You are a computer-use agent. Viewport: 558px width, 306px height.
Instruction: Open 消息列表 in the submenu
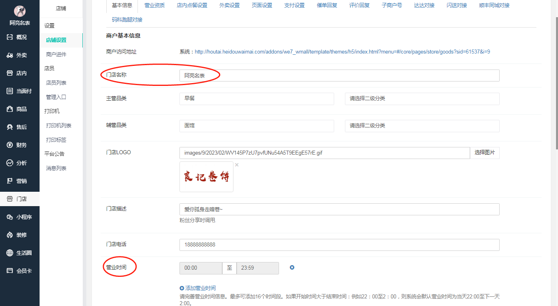click(x=56, y=168)
